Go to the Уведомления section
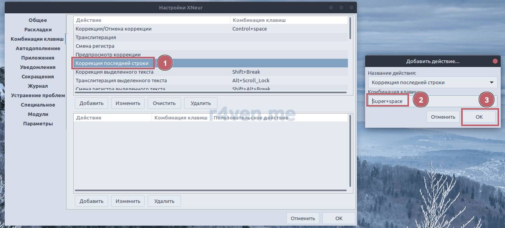This screenshot has width=505, height=228. [x=38, y=67]
